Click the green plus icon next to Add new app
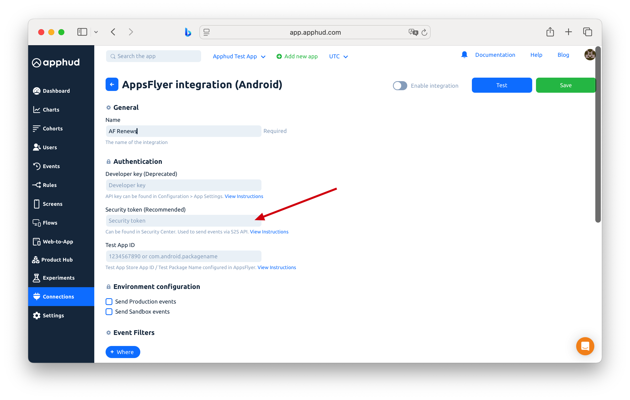 [x=279, y=56]
